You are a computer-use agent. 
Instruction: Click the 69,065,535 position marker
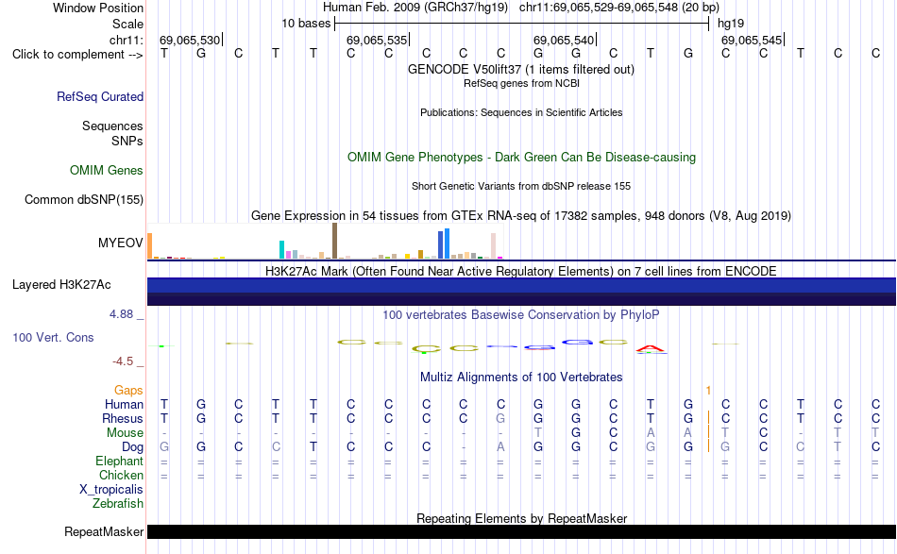(378, 40)
